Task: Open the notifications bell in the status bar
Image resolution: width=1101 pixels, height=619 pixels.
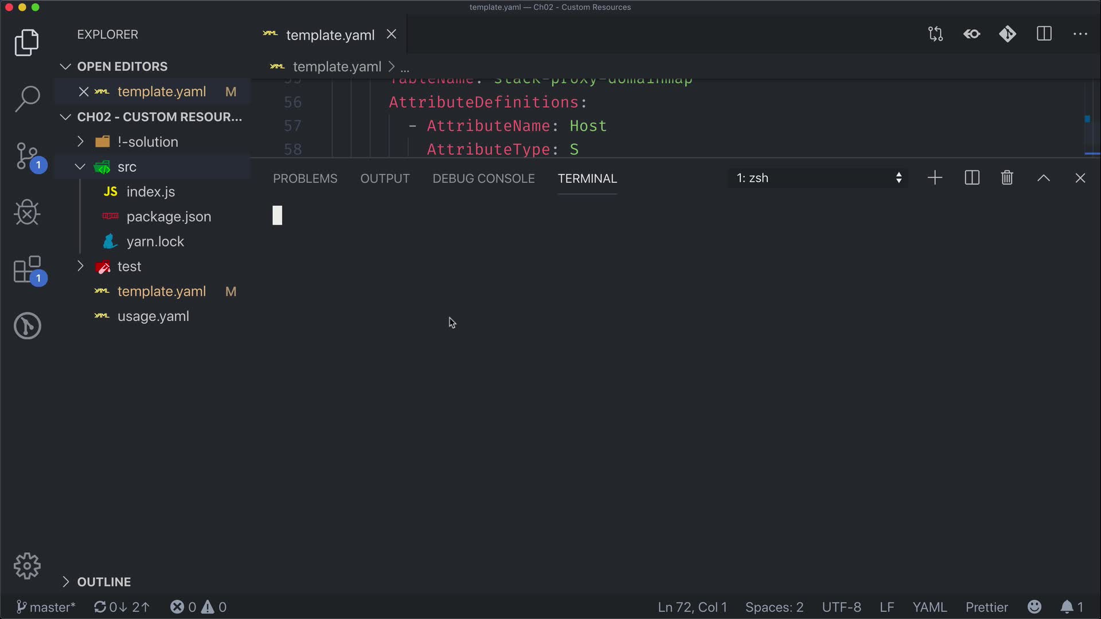Action: pos(1067,607)
